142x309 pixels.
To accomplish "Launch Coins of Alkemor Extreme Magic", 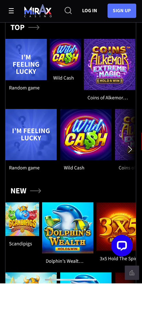I will (109, 65).
